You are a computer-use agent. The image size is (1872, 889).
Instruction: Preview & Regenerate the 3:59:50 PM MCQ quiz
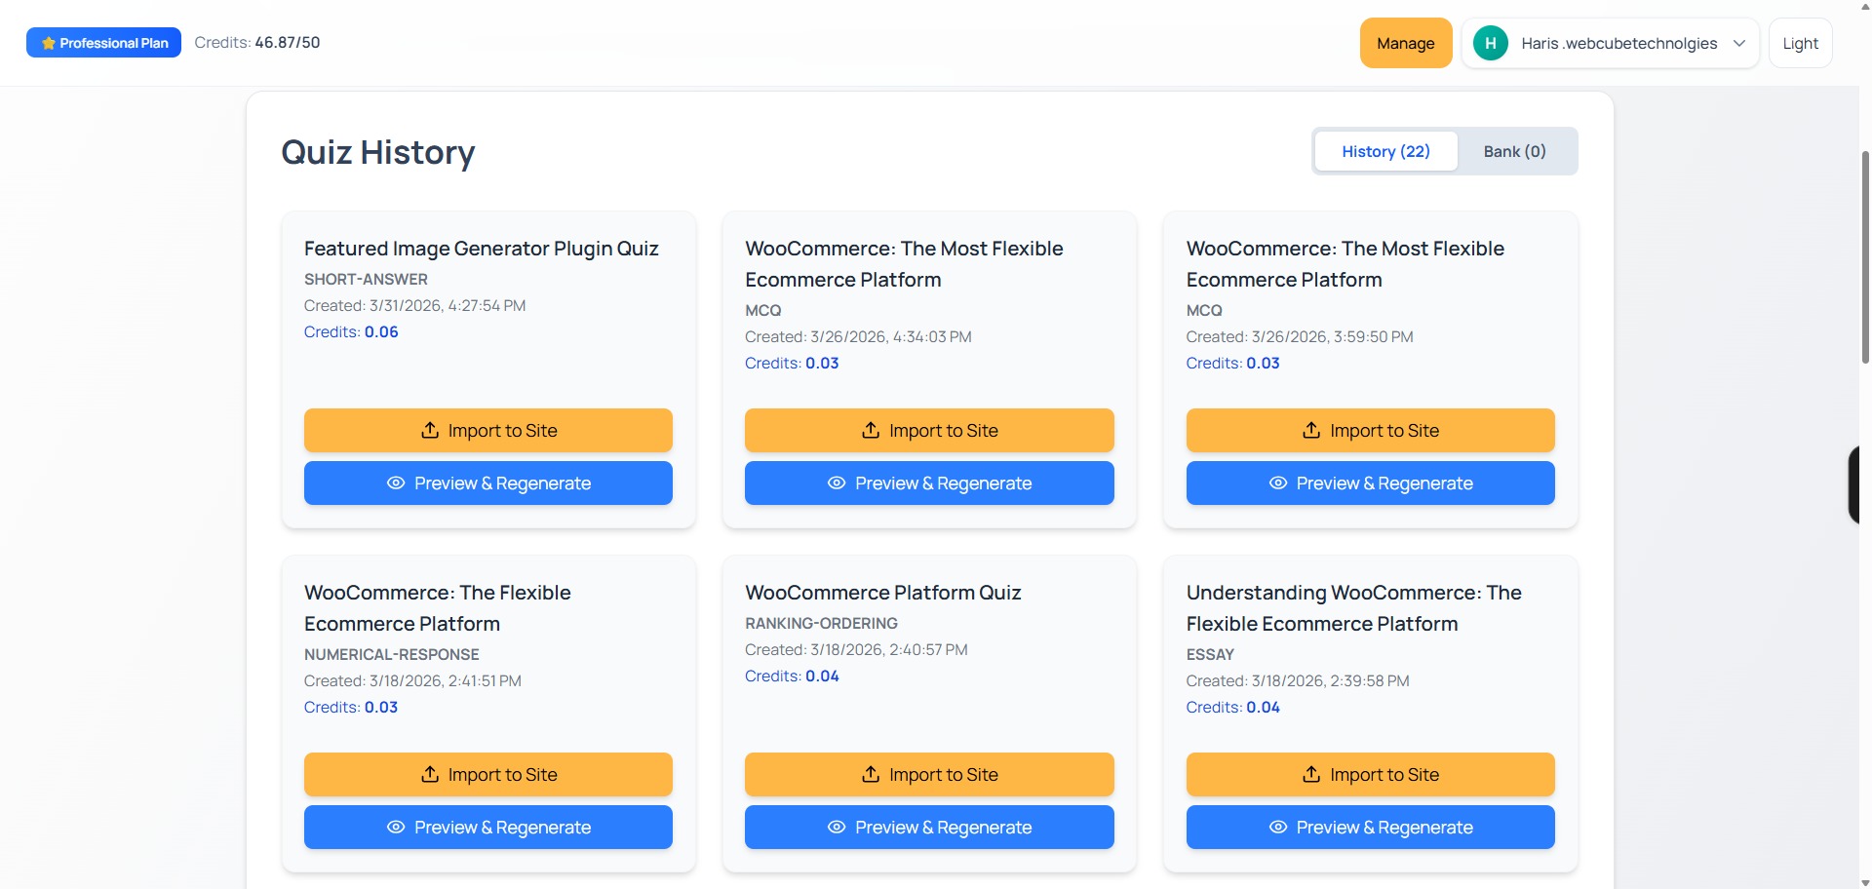pyautogui.click(x=1370, y=483)
